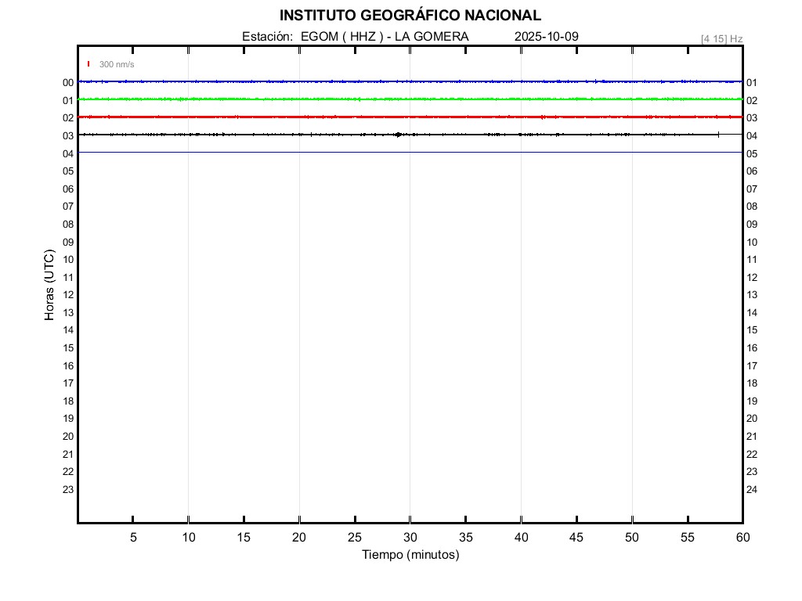Click the hour 12 label on left axis

(x=68, y=295)
